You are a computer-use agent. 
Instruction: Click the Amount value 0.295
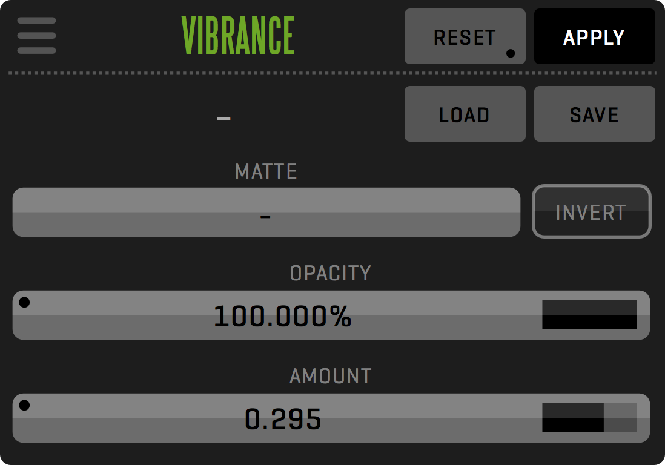coord(282,419)
